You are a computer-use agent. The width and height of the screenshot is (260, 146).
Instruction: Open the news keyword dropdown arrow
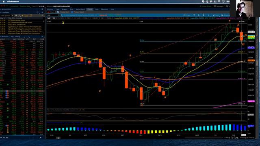(12, 15)
